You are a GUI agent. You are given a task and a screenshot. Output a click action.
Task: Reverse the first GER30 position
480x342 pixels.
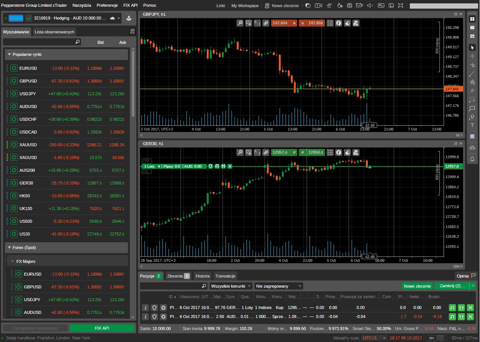pyautogui.click(x=452, y=307)
